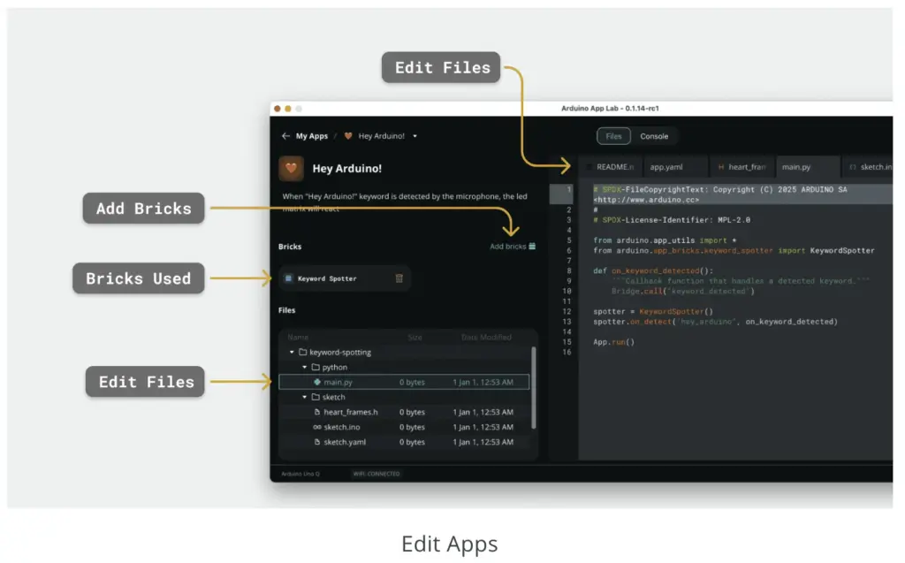Collapse the python folder
The image size is (905, 563).
[x=305, y=367]
